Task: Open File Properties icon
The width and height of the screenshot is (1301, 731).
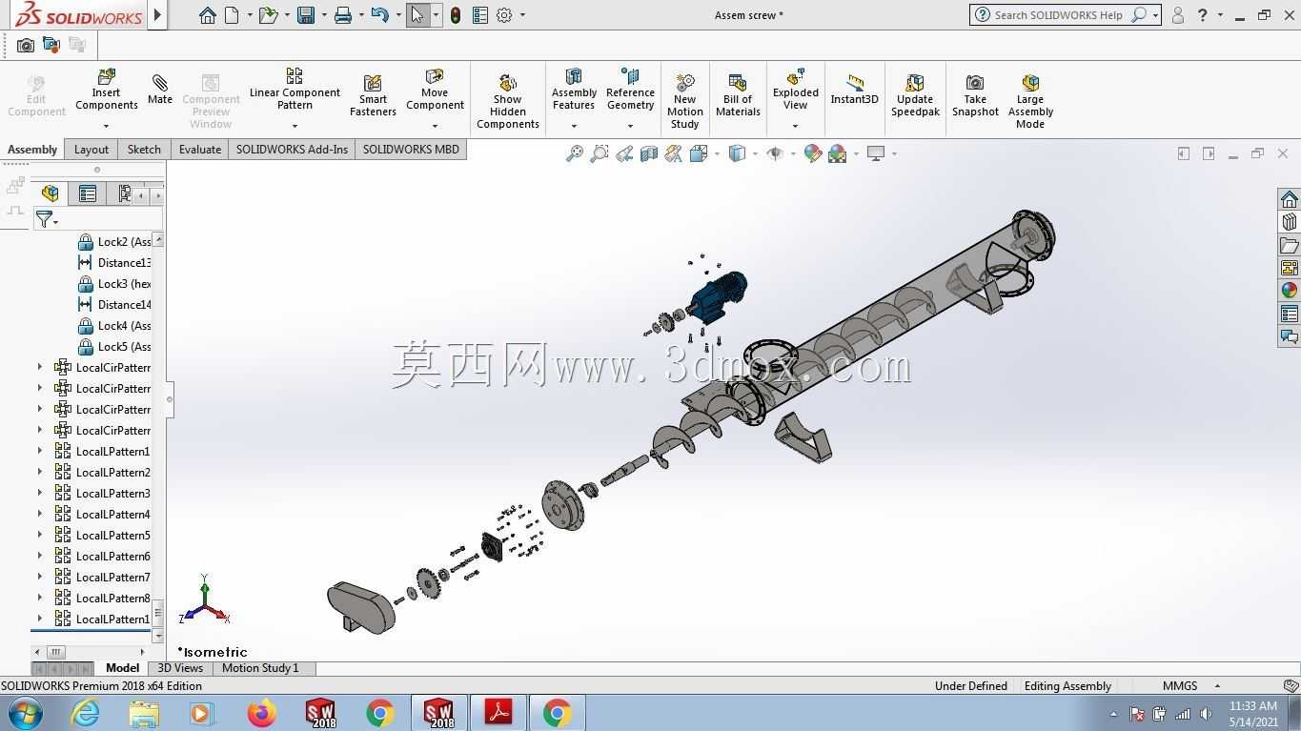Action: (479, 15)
